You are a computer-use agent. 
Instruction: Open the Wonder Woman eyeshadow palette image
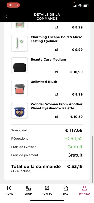pos(20,110)
